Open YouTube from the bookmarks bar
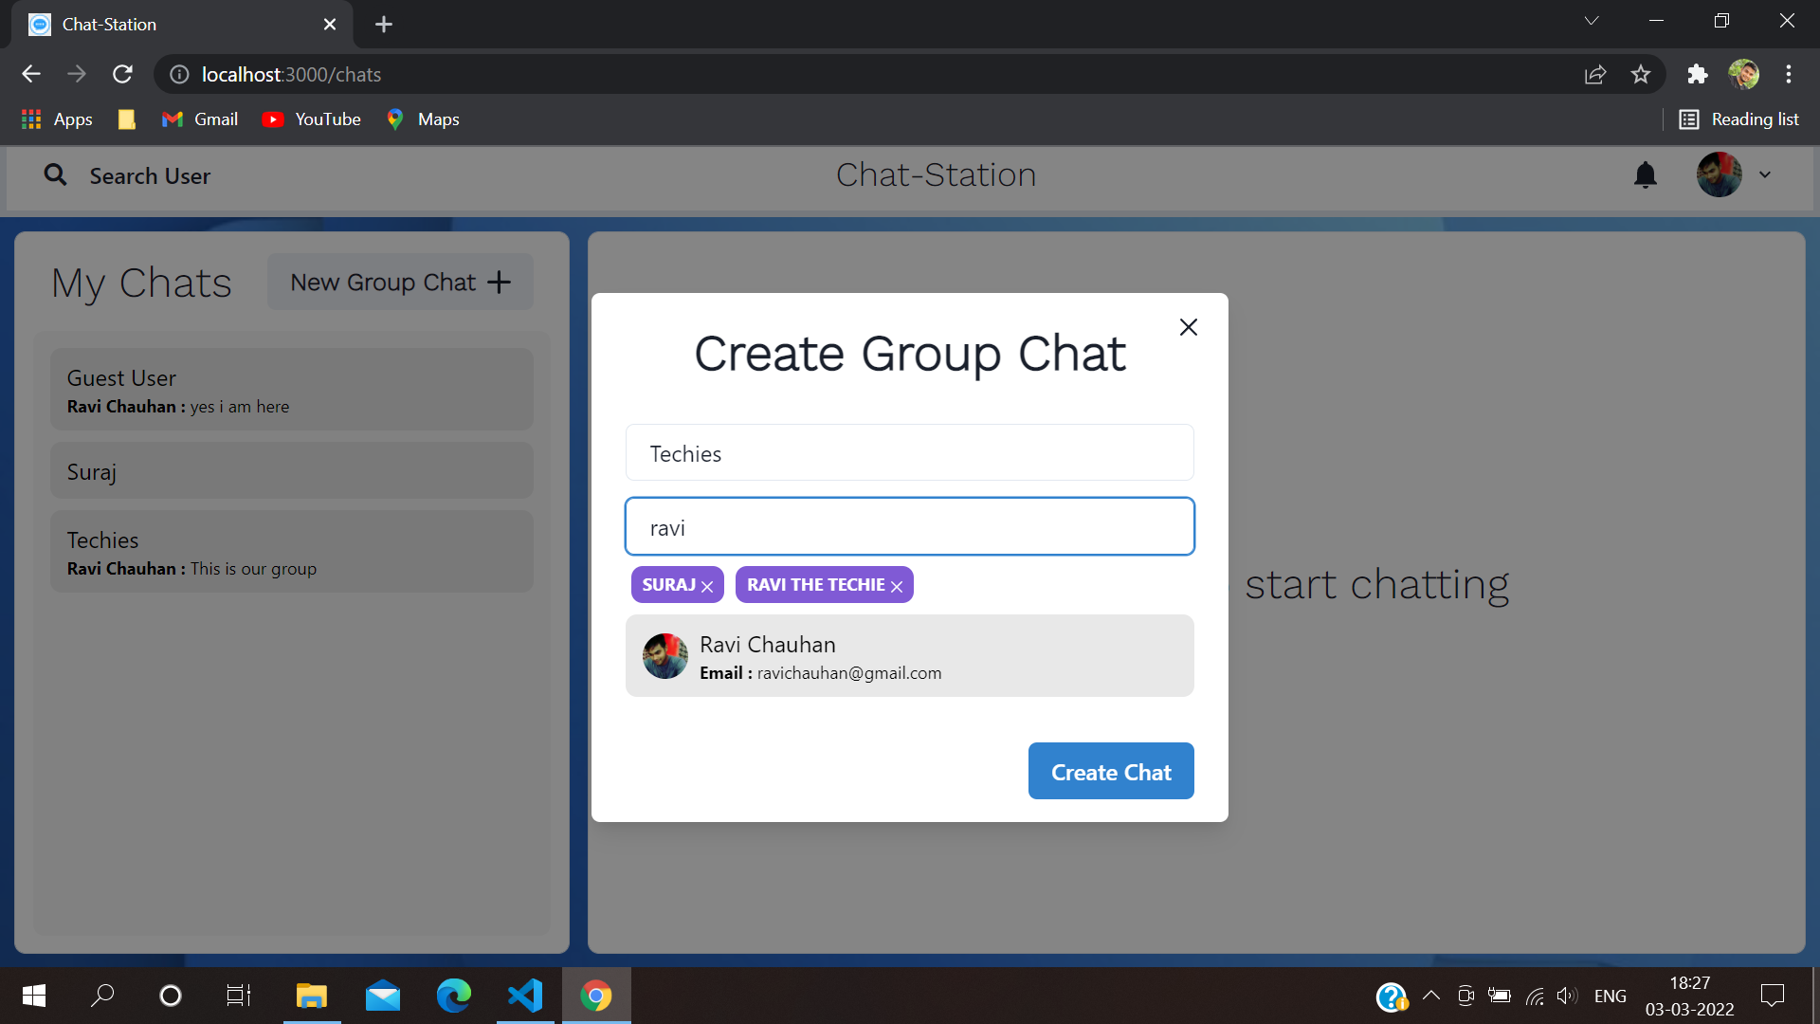 pos(311,119)
